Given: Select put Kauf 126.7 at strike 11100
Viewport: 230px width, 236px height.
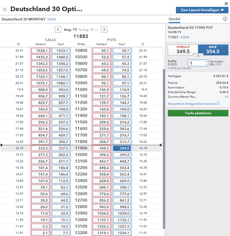Looking at the screenshot, I should tap(122, 96).
